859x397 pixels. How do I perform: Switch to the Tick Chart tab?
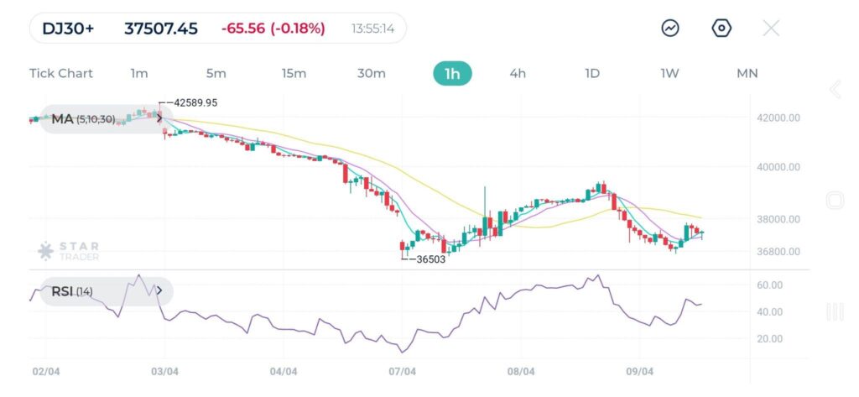pyautogui.click(x=61, y=73)
